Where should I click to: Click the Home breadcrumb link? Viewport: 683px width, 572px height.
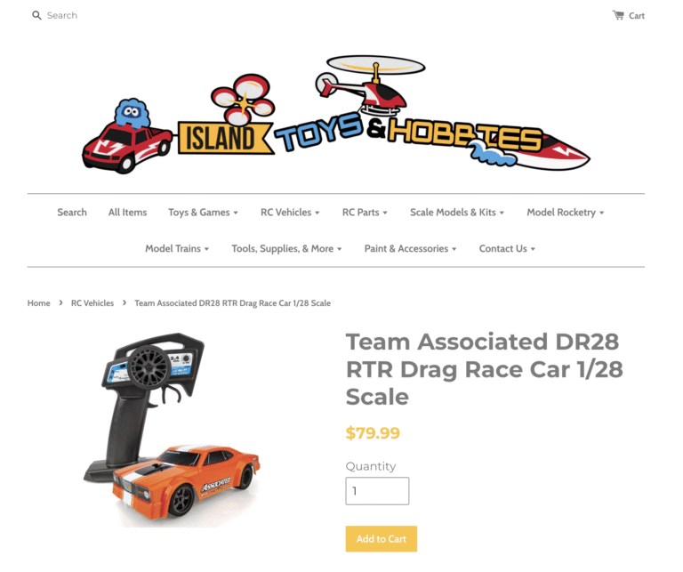tap(39, 302)
